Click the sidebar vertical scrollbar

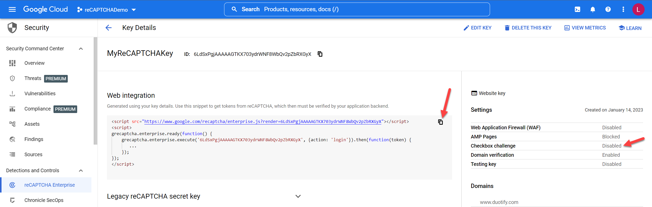point(96,91)
